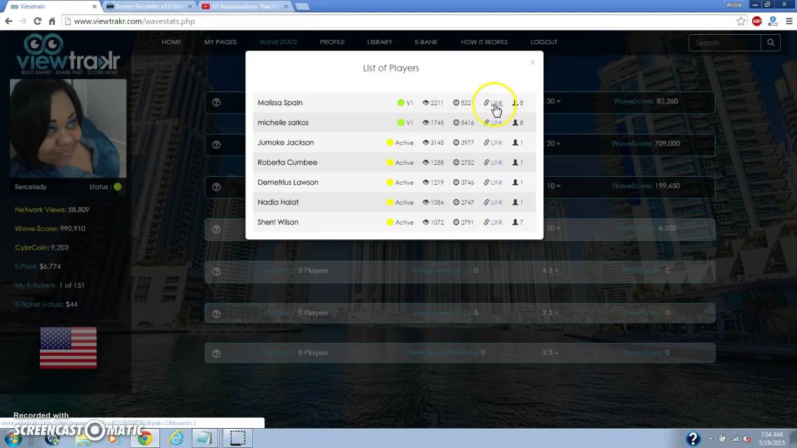This screenshot has width=797, height=448.
Task: Click Windows Start button
Action: [x=13, y=439]
